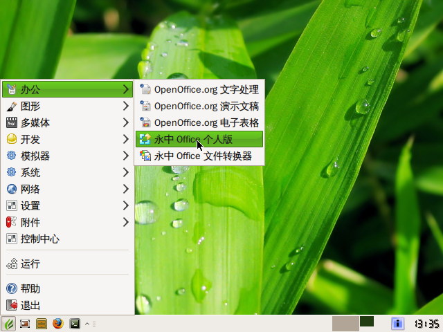Open the 开发 development category

tap(67, 139)
